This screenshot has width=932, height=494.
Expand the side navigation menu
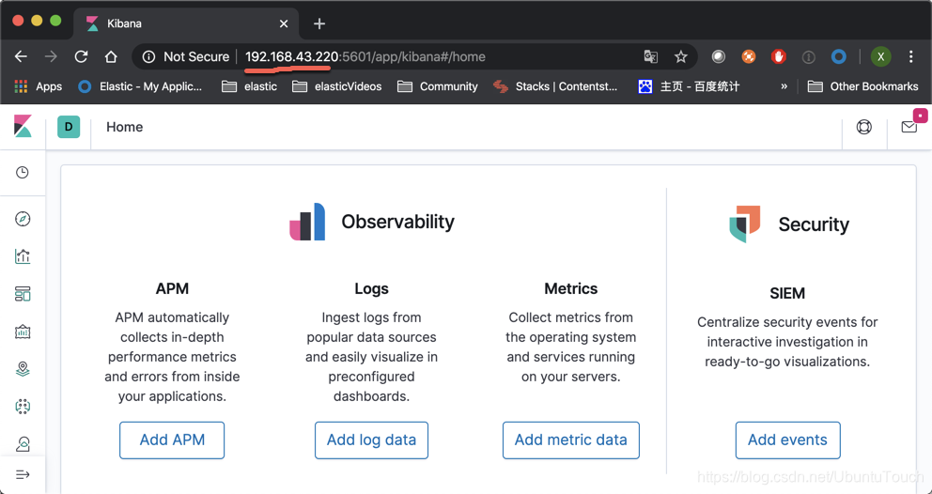23,474
